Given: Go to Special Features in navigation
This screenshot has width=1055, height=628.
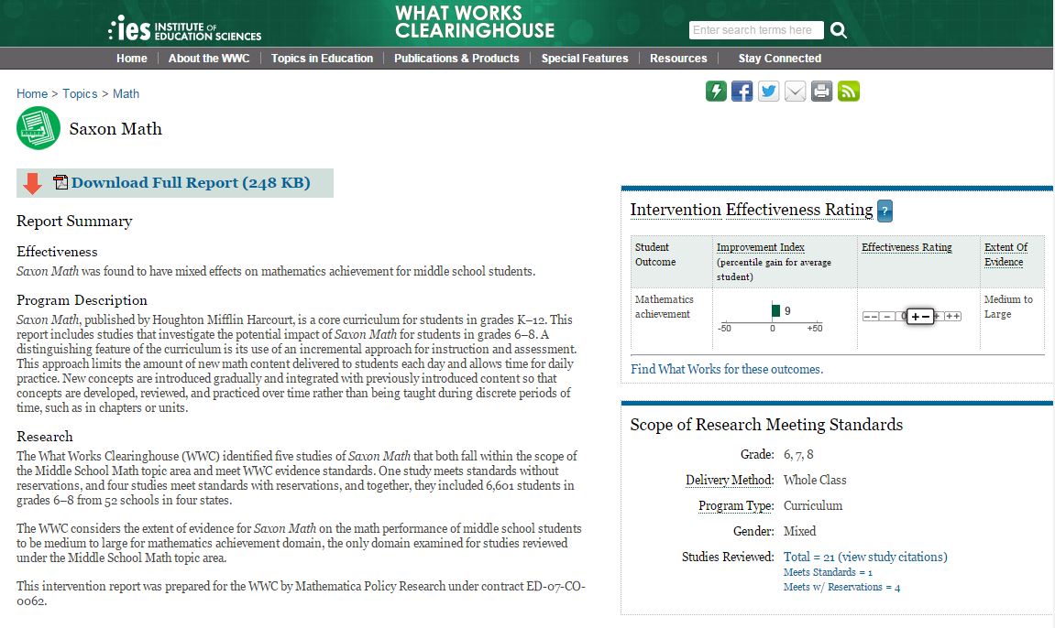Looking at the screenshot, I should tap(585, 59).
